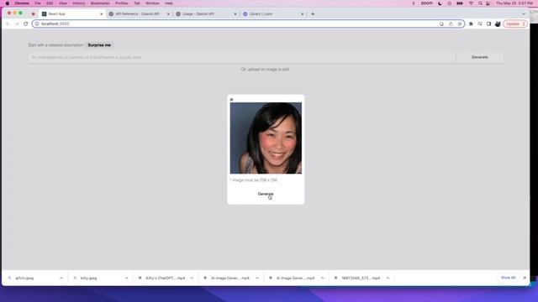This screenshot has height=302, width=538.
Task: Click the zoom menu bar item
Action: tap(426, 3)
